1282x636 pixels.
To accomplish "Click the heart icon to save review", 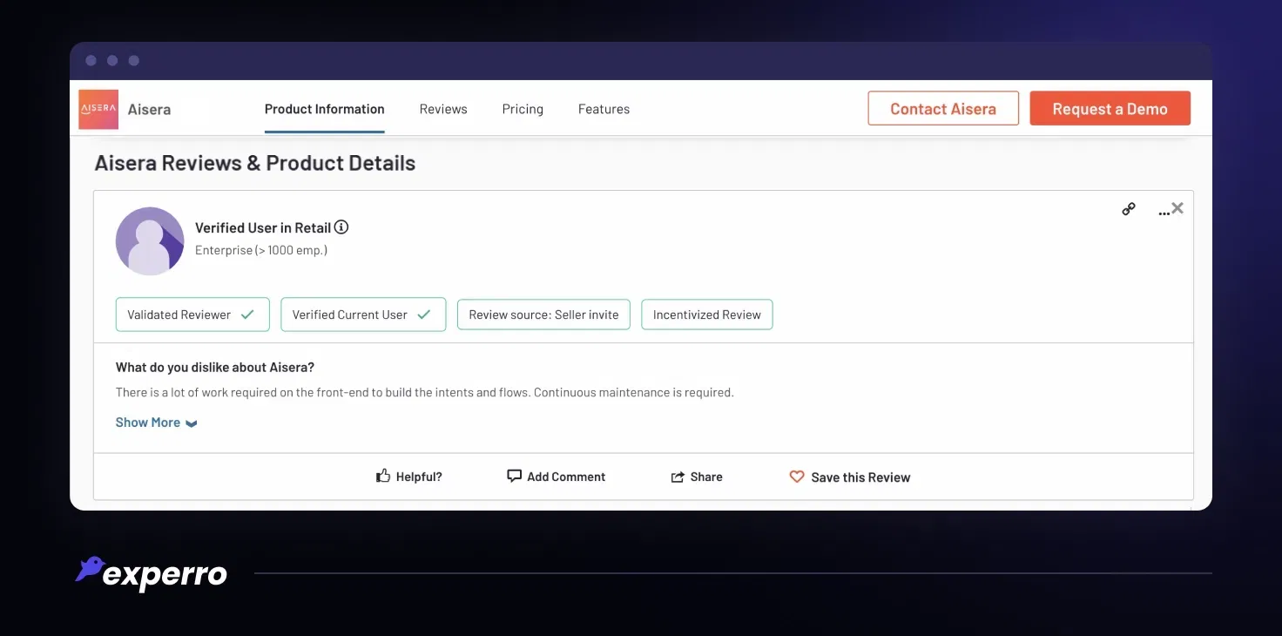I will 797,477.
